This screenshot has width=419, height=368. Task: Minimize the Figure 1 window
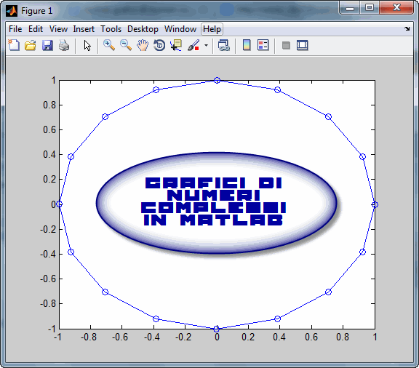349,8
